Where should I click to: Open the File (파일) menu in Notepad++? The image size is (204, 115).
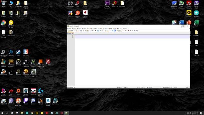tap(69, 28)
